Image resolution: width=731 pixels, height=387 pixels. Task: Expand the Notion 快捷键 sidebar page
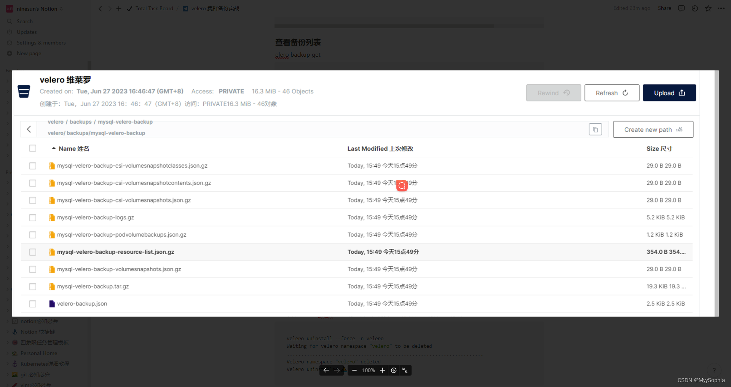click(x=7, y=332)
